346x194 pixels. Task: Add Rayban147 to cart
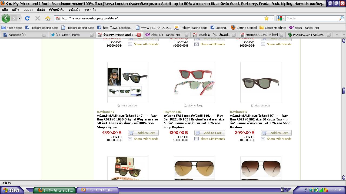[143, 133]
